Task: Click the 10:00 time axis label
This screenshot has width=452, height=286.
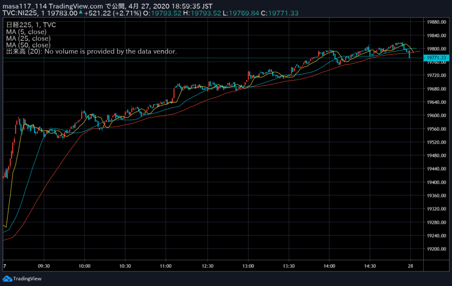Action: point(84,266)
